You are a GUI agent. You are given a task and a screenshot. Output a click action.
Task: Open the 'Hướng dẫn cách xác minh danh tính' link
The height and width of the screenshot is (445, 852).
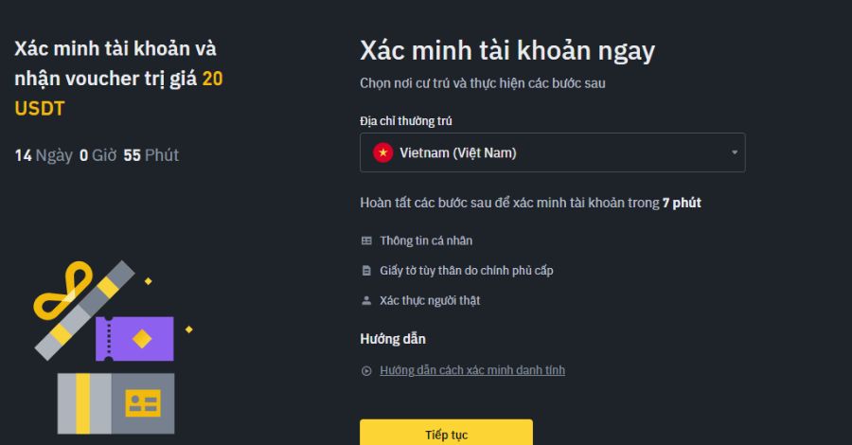[472, 370]
